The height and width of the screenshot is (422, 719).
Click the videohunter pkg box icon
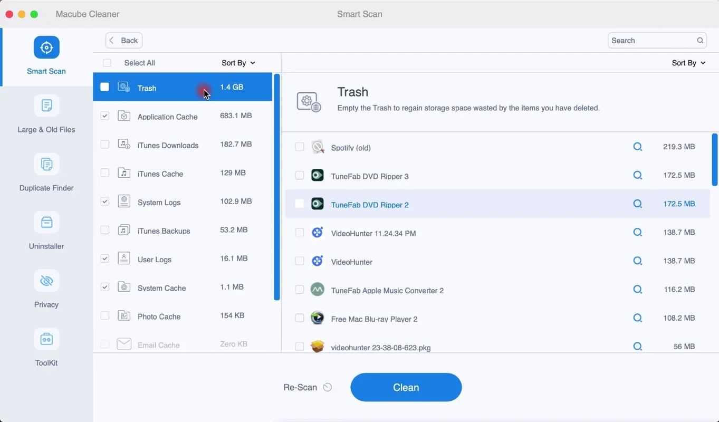(x=317, y=347)
